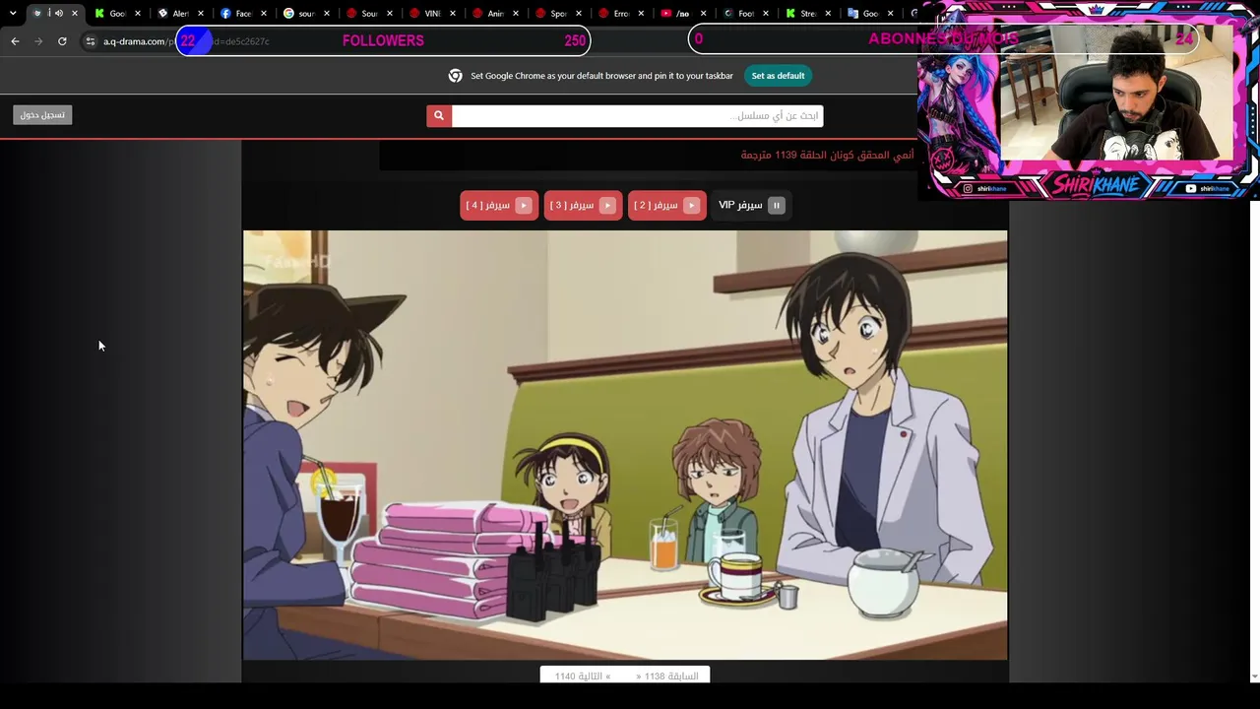The image size is (1260, 709).
Task: Switch to the Erro tab
Action: (x=620, y=13)
